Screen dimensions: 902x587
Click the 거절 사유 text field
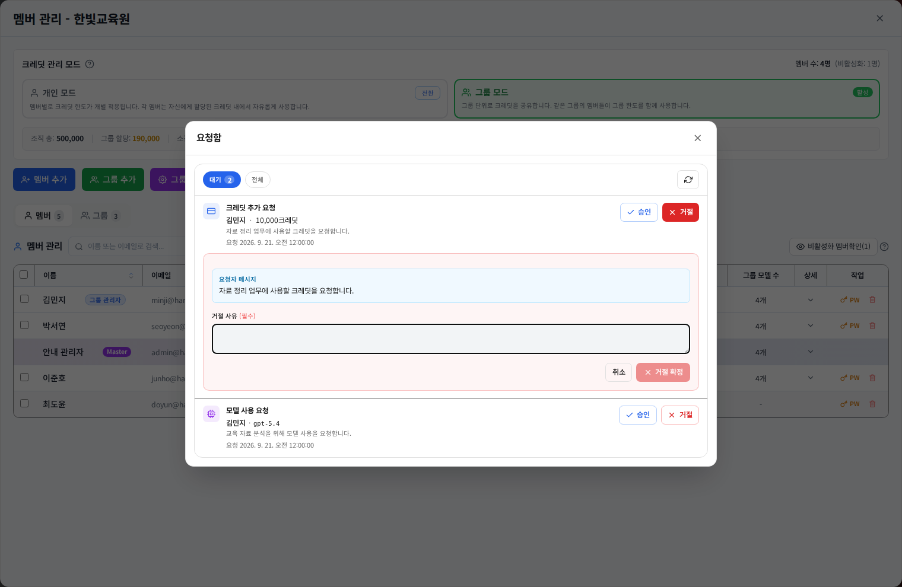click(451, 339)
